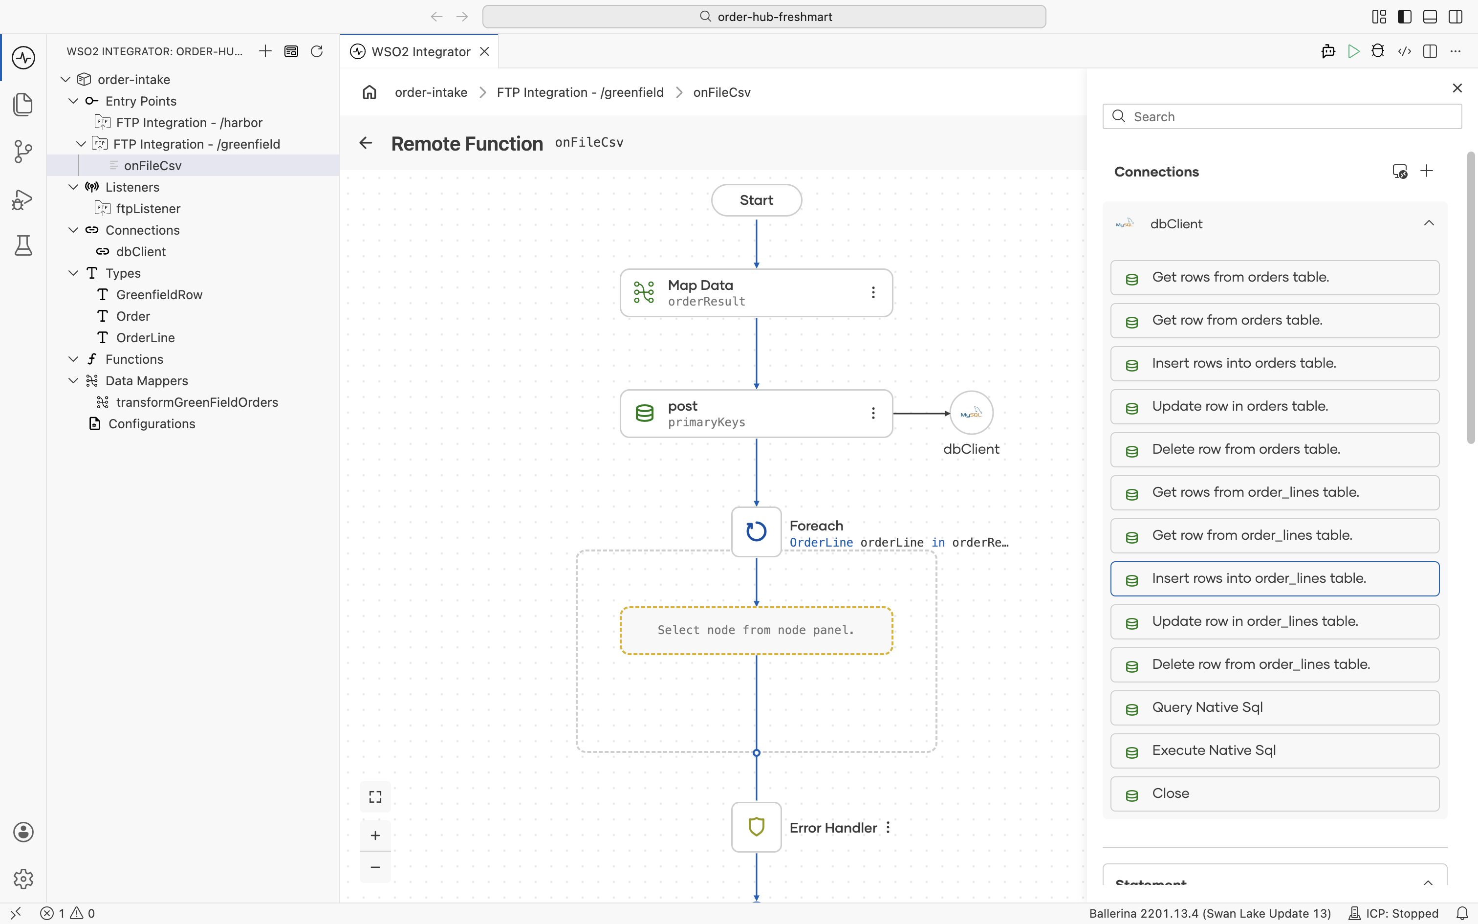Click back arrow beside Remote Function

tap(365, 143)
